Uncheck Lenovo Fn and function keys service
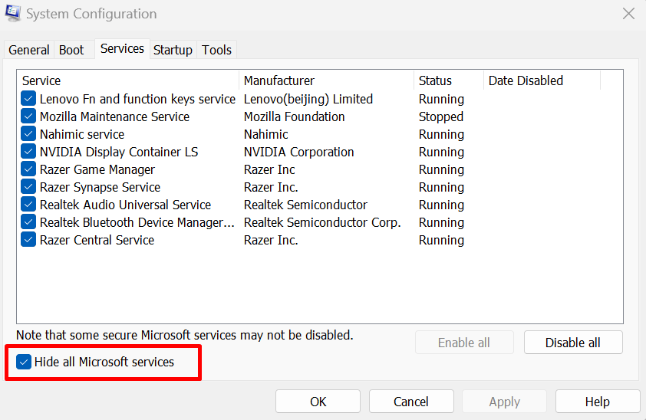646x420 pixels. pyautogui.click(x=28, y=99)
